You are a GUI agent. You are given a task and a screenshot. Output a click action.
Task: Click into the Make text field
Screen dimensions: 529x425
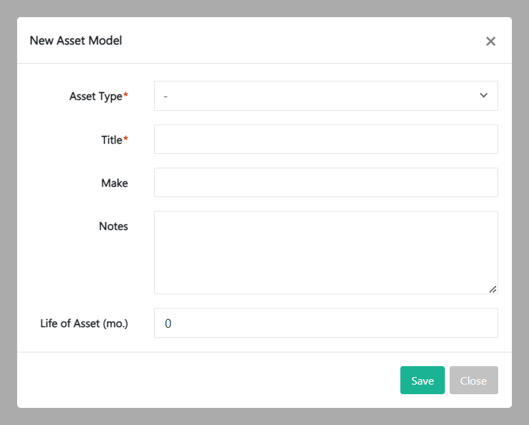tap(326, 183)
